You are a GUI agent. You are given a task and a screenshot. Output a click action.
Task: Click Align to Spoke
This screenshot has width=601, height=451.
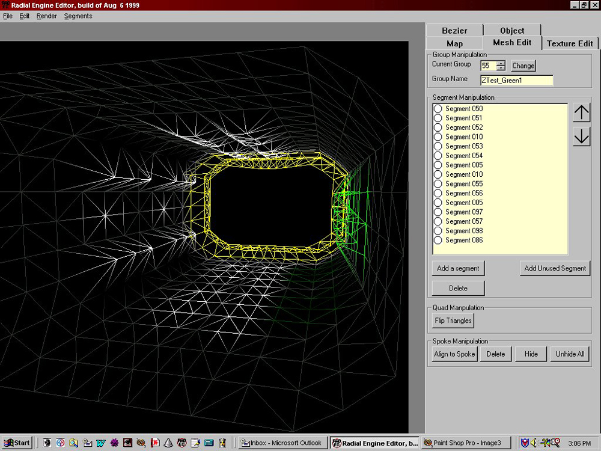tap(454, 354)
